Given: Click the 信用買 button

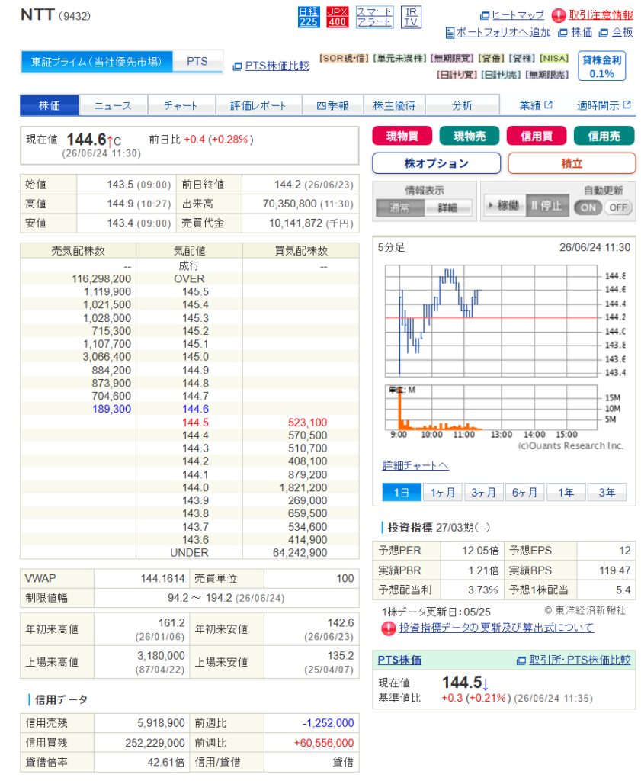Looking at the screenshot, I should pos(537,136).
